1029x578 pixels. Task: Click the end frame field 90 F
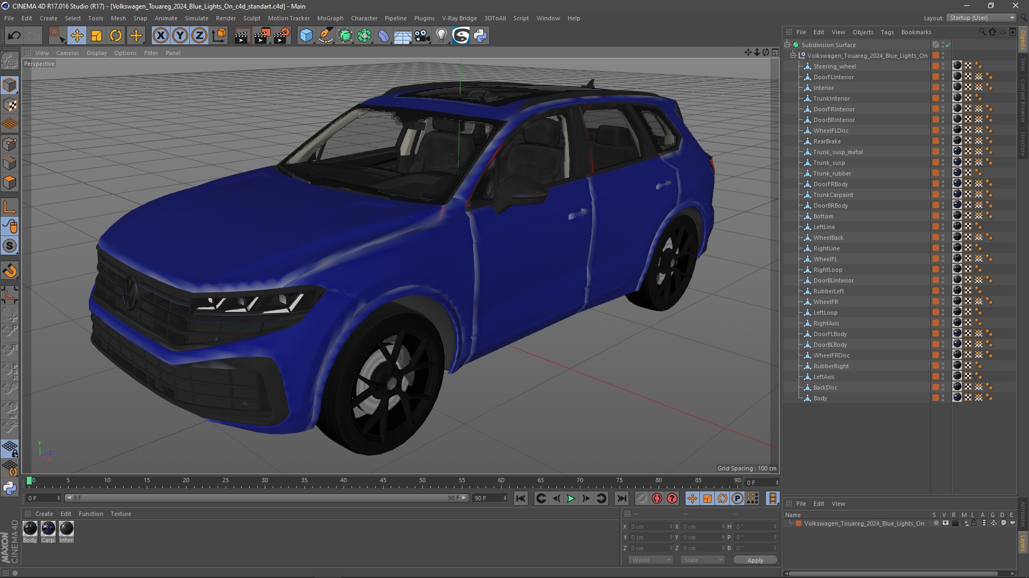coord(489,498)
